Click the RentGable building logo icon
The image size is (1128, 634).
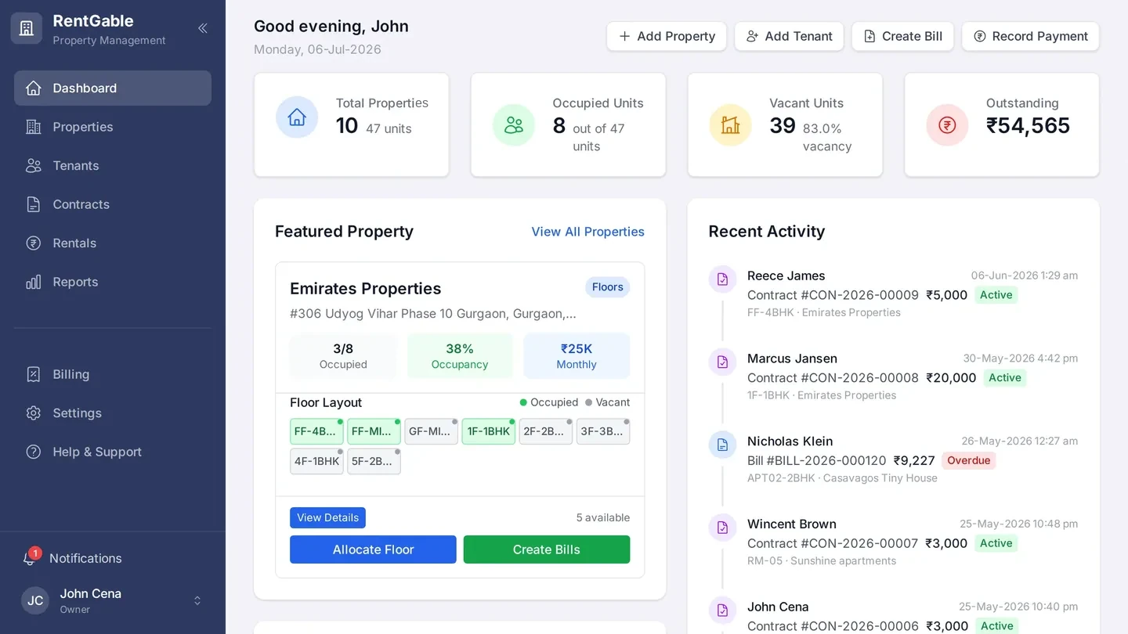point(27,28)
